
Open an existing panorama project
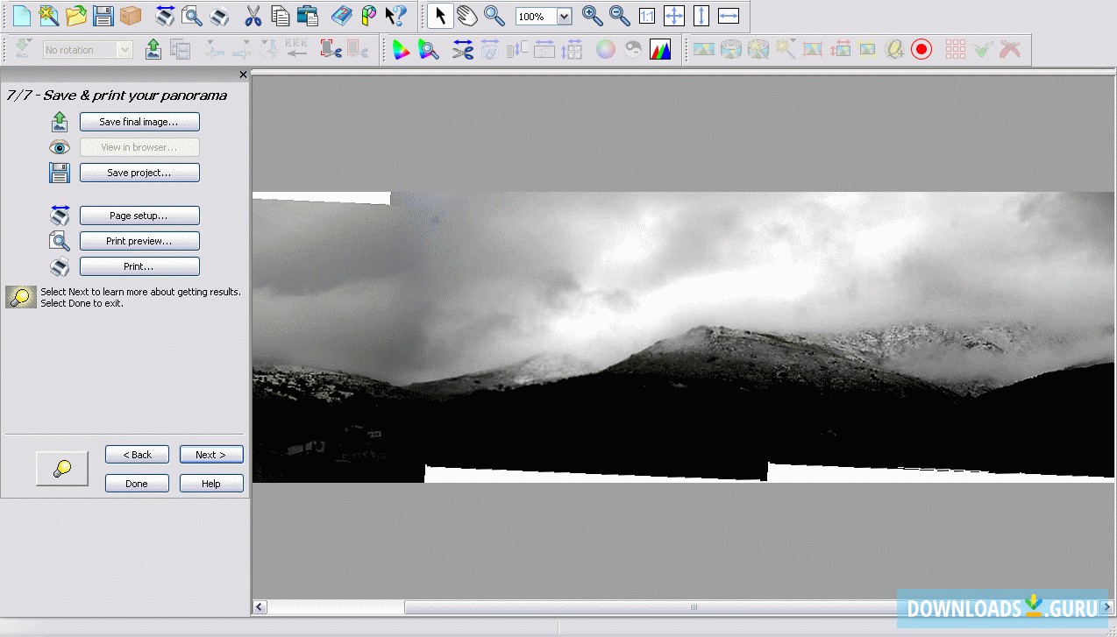click(x=77, y=15)
